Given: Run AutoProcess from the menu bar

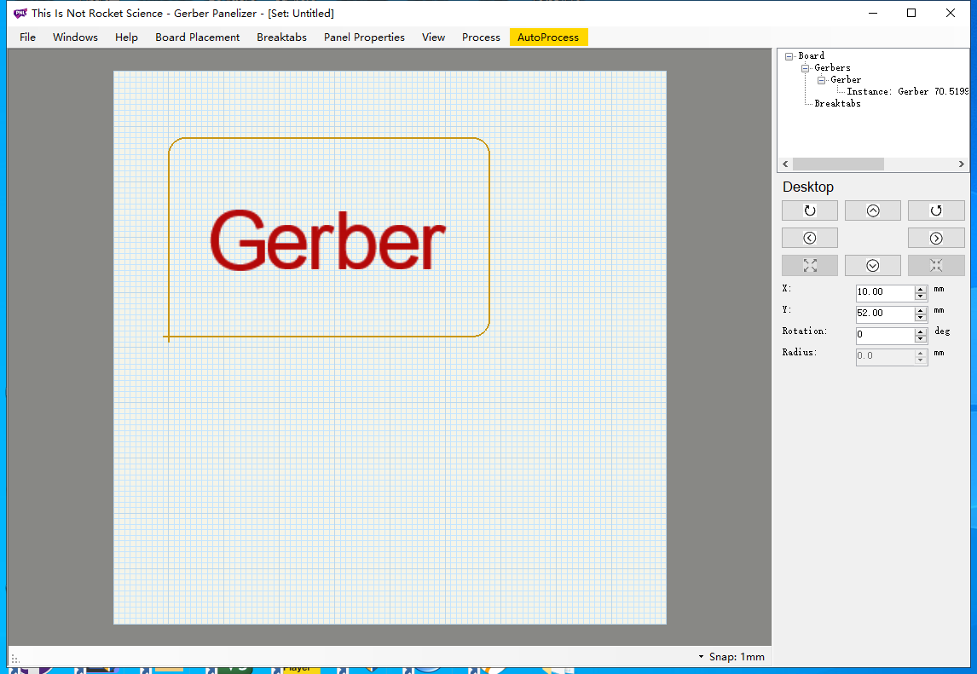Looking at the screenshot, I should (548, 37).
